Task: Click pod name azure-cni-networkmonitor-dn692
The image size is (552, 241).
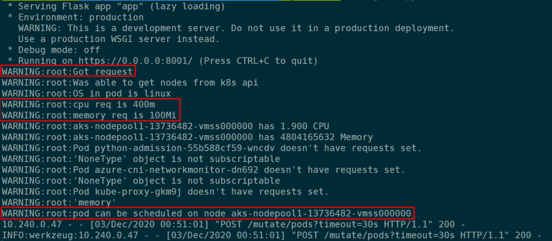Action: [x=176, y=169]
